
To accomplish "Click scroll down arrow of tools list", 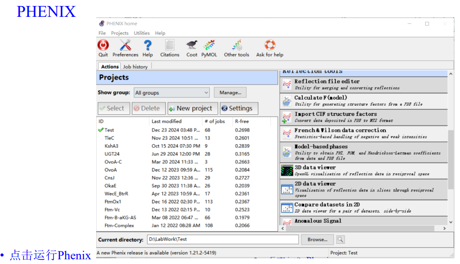I will 451,222.
